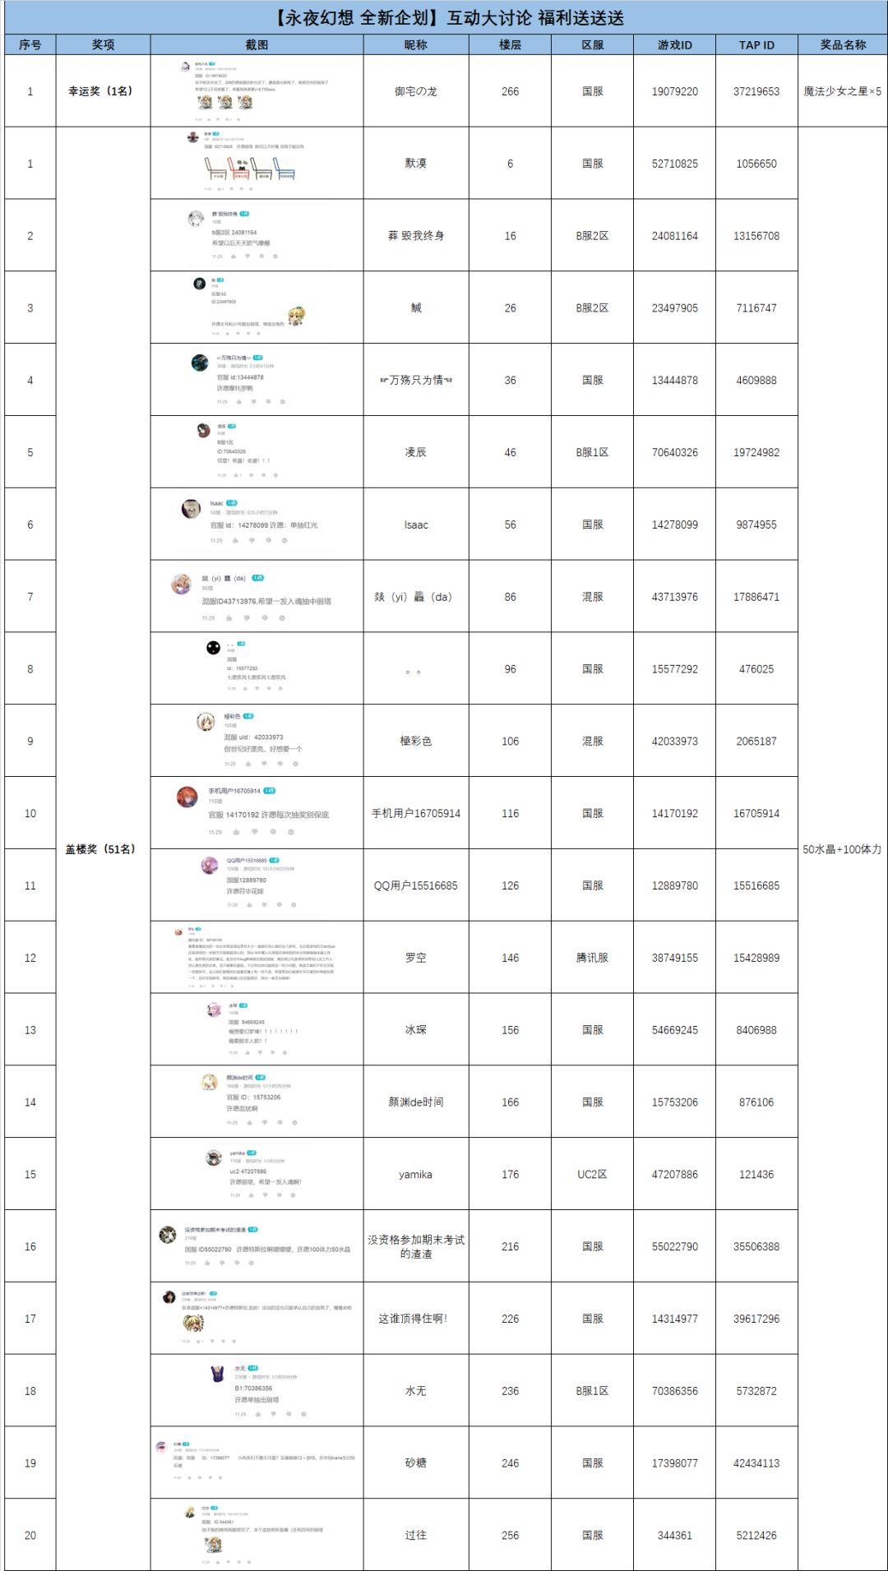
Task: Click the avatar in 没资格参加期末考试的渣渣 screenshot
Action: 168,1235
